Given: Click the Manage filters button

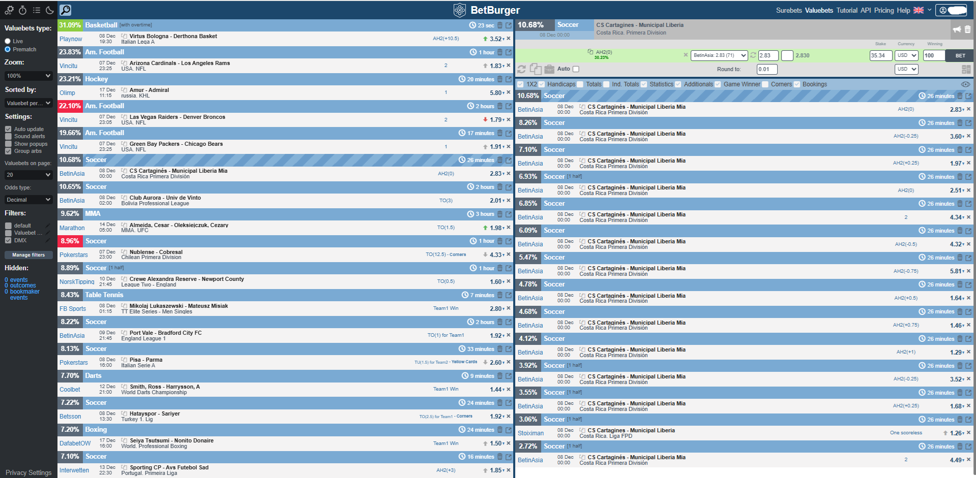Looking at the screenshot, I should 28,254.
